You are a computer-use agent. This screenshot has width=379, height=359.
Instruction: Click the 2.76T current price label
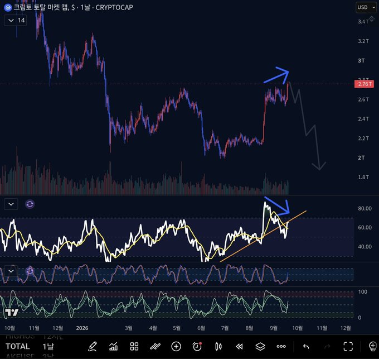coord(364,84)
